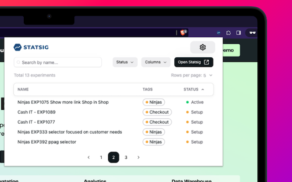This screenshot has width=292, height=182.
Task: Open Cash IT - EXP1089 experiment
Action: [x=36, y=112]
